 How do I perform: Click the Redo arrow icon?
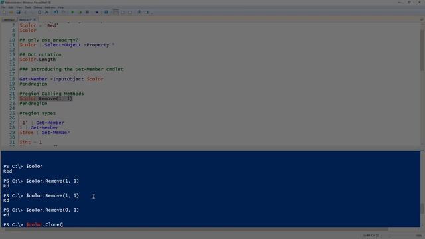click(x=63, y=12)
